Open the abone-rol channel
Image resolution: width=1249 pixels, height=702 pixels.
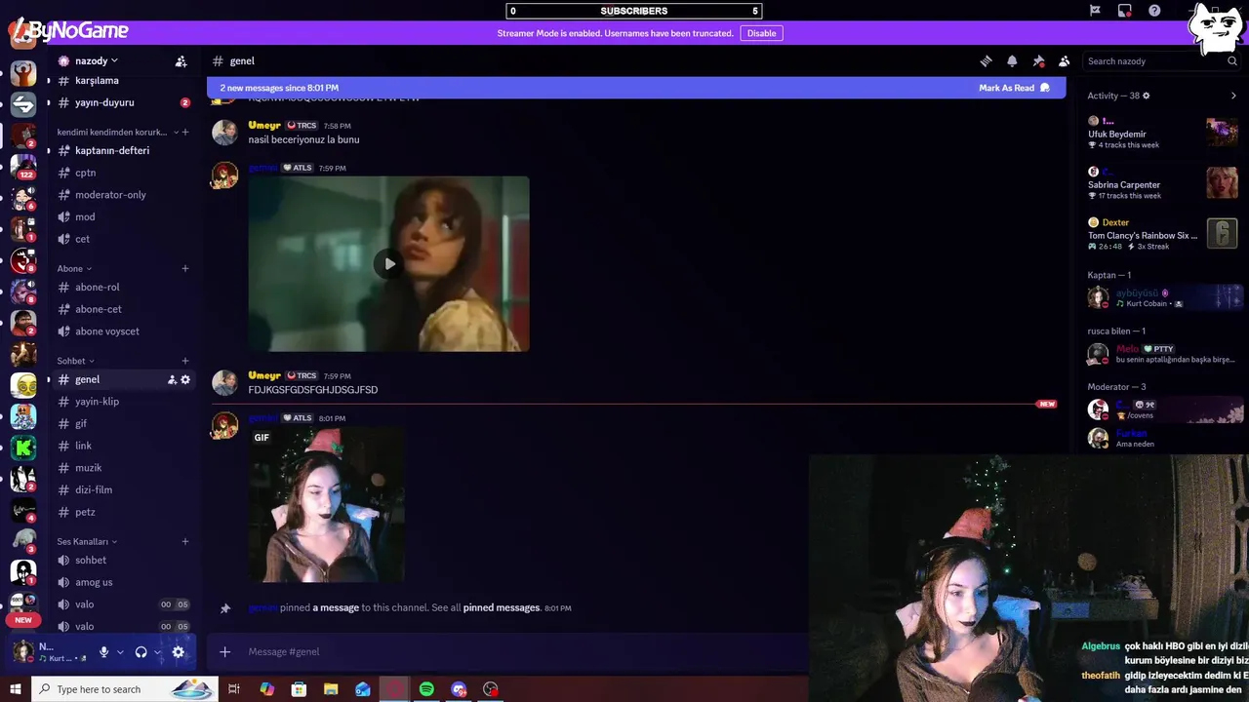coord(122,287)
